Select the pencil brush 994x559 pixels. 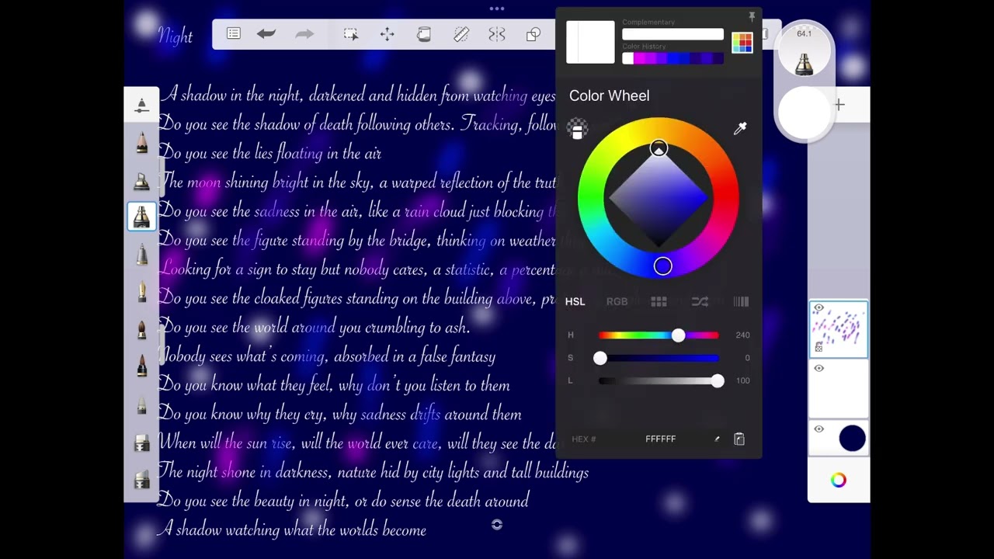pyautogui.click(x=141, y=143)
